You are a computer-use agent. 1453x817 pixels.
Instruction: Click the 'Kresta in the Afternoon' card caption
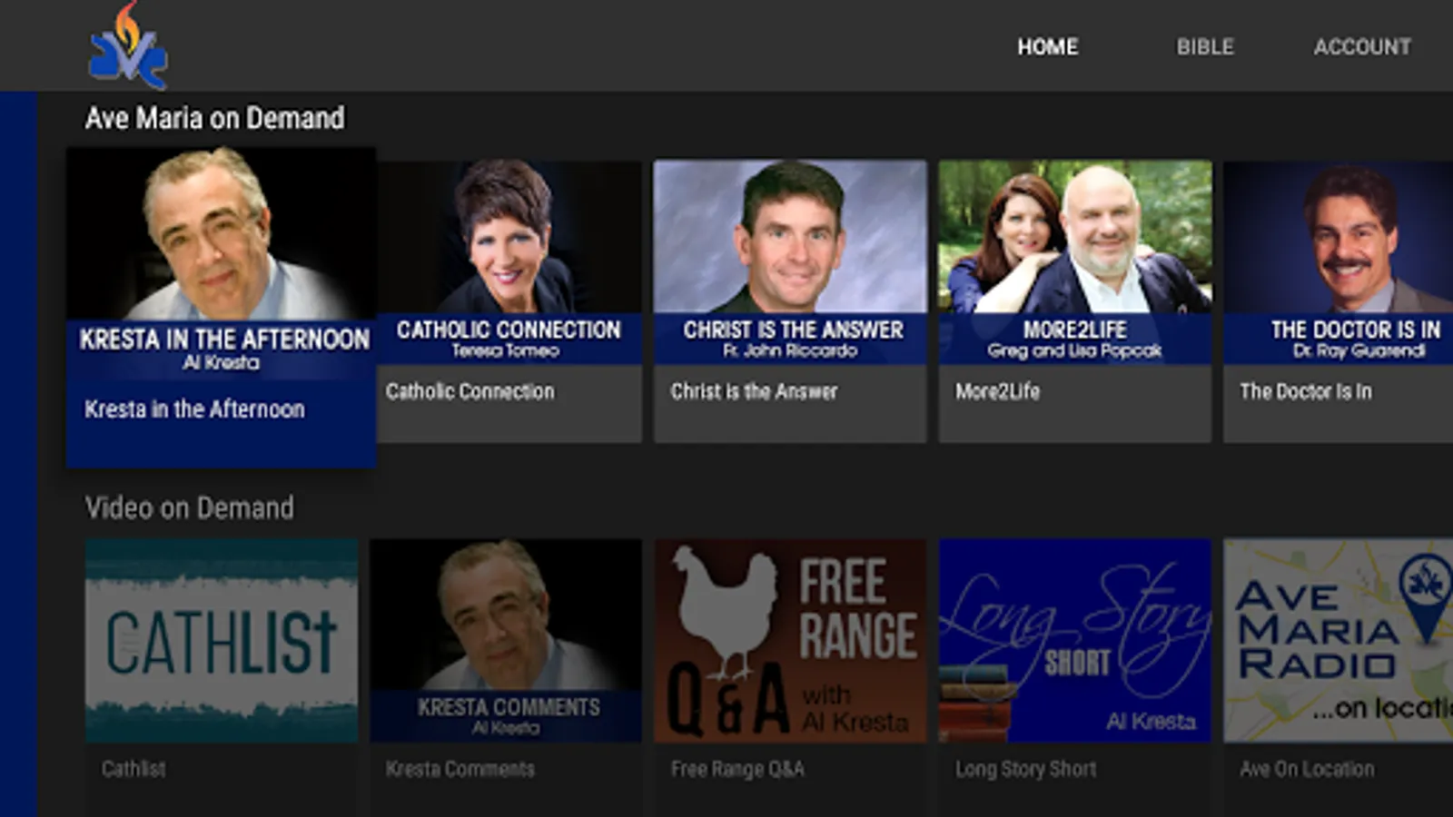point(194,409)
